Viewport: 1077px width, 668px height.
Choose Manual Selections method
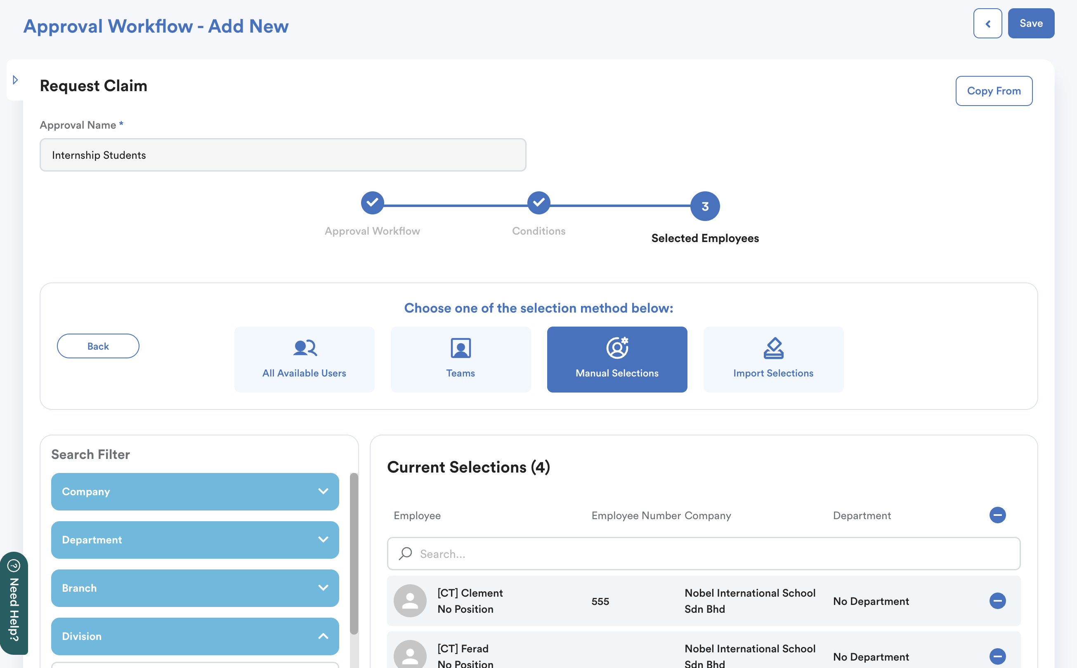click(617, 359)
